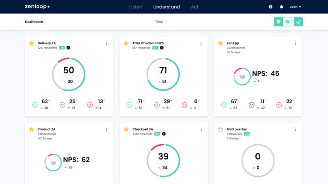Open the Time filter dropdown

[161, 21]
